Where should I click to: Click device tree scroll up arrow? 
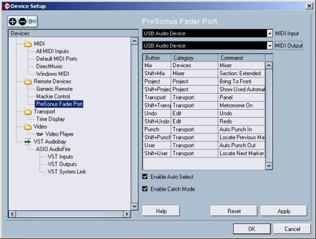(134, 41)
